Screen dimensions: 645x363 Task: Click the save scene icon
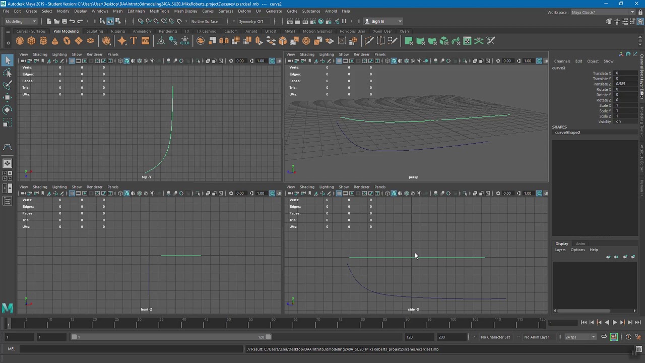tap(64, 21)
